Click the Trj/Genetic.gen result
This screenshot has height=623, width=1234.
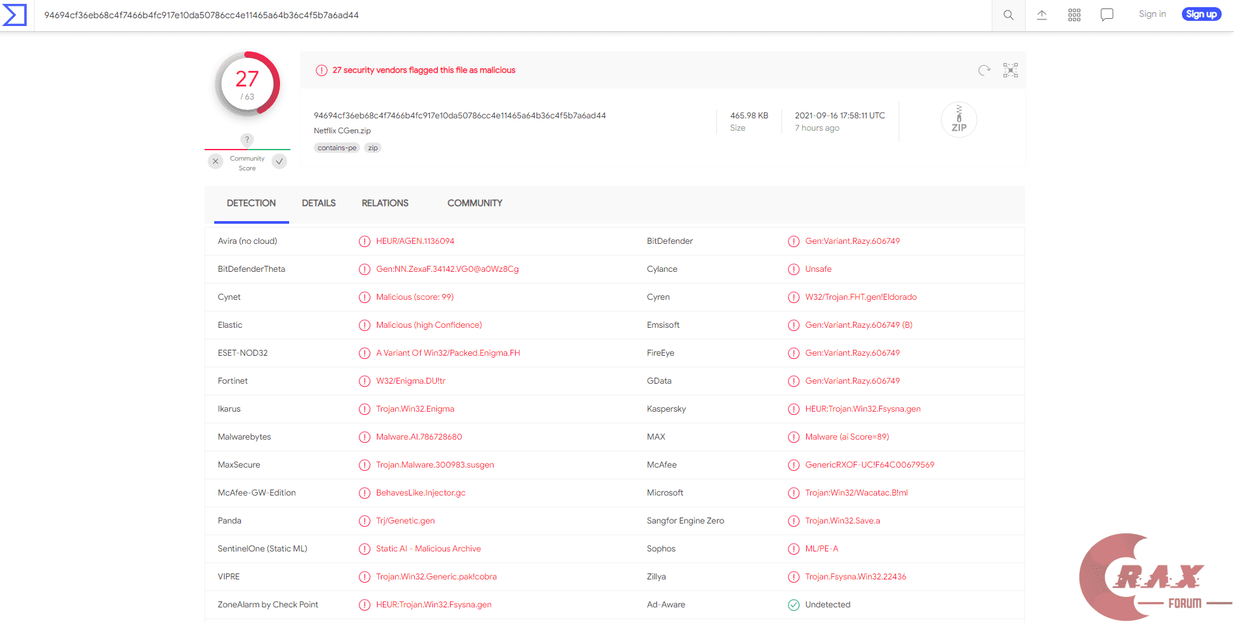(405, 521)
